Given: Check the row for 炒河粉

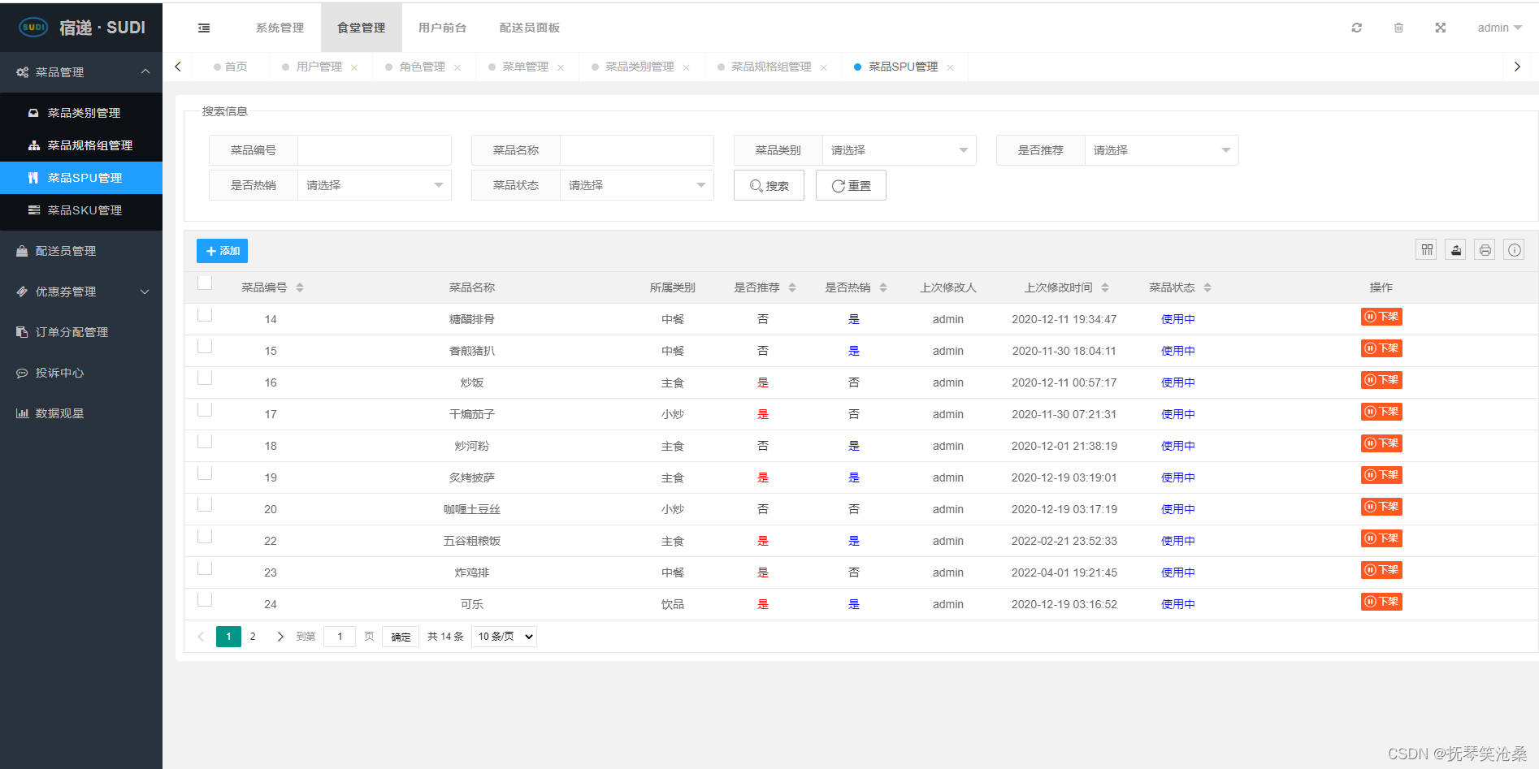Looking at the screenshot, I should (x=205, y=441).
